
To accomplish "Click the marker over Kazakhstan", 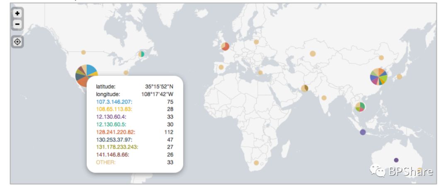I will [x=313, y=54].
